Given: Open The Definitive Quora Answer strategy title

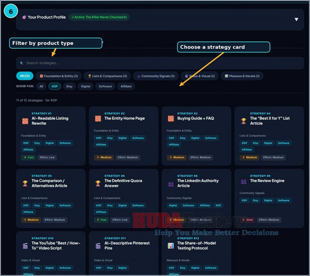Looking at the screenshot, I should pos(123,183).
